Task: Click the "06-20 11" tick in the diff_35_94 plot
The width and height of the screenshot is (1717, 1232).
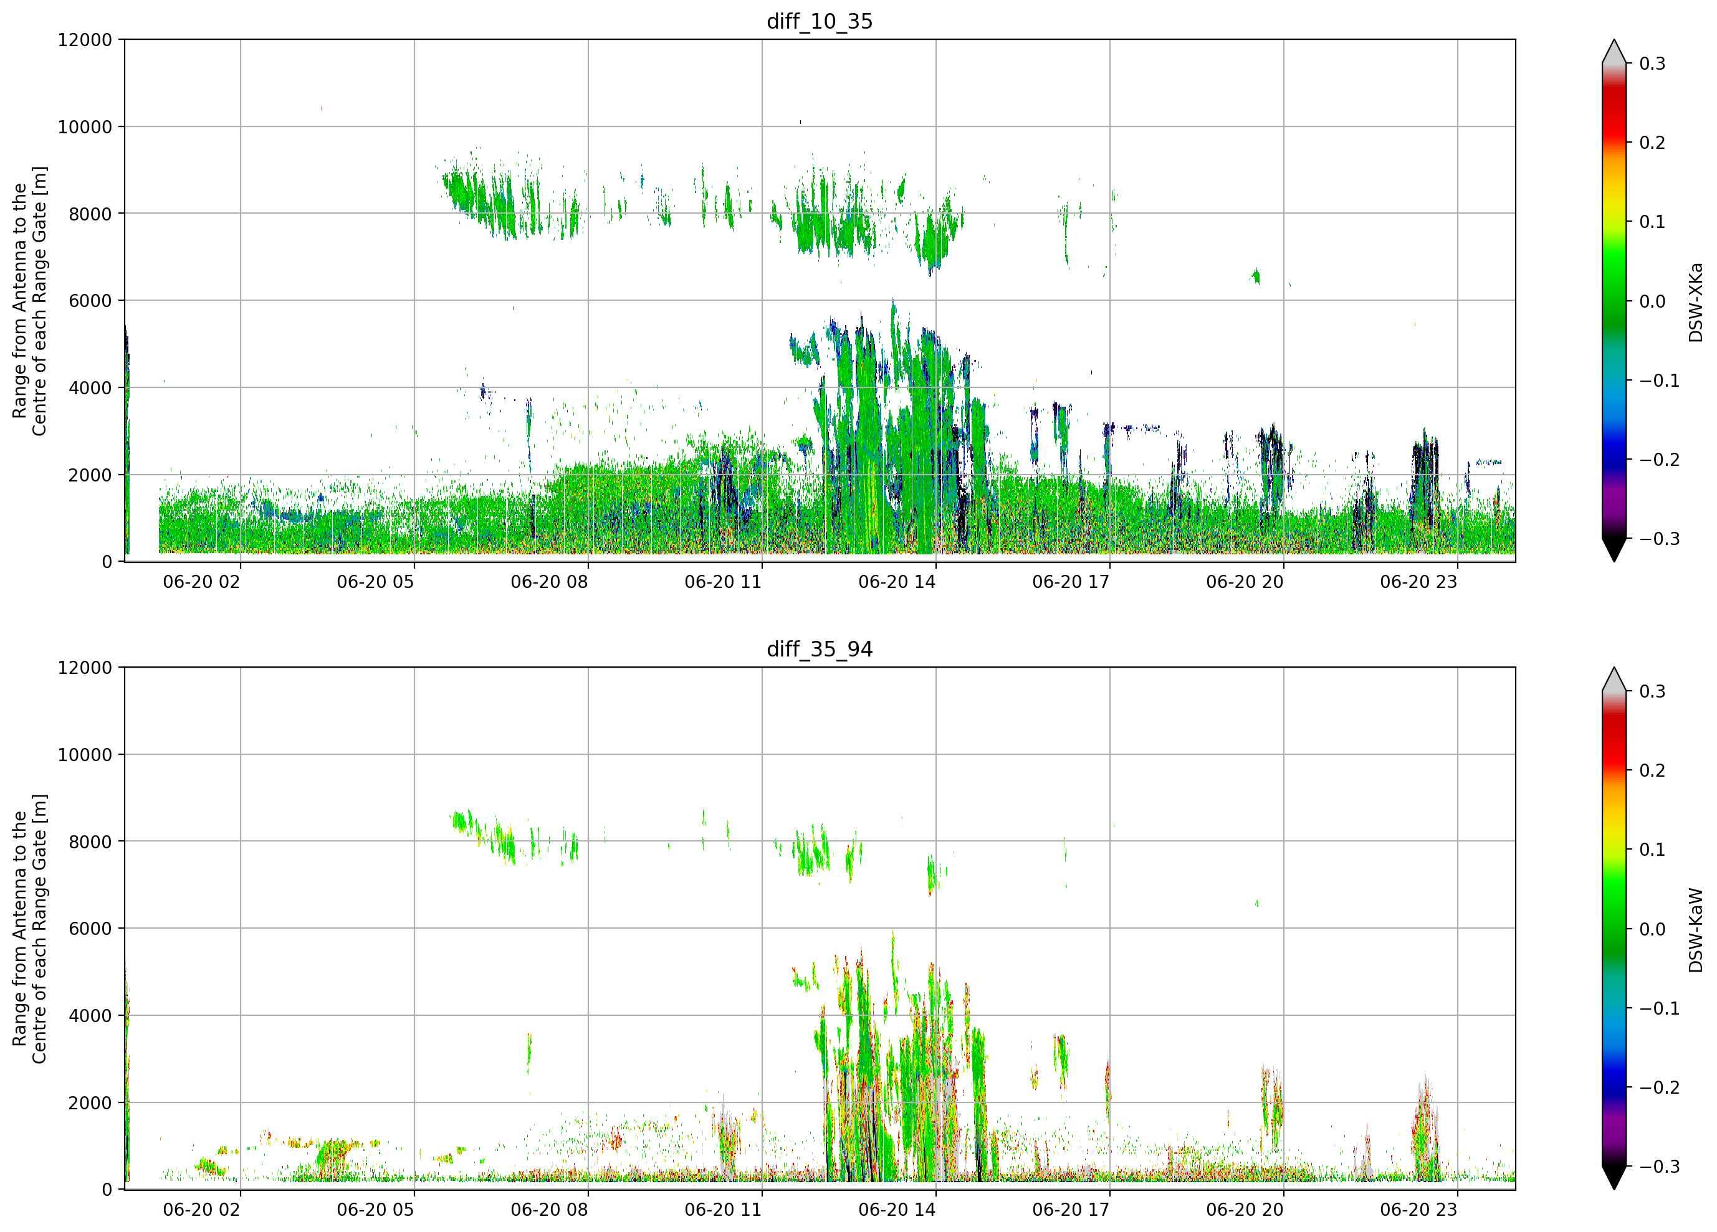Action: click(x=723, y=1210)
